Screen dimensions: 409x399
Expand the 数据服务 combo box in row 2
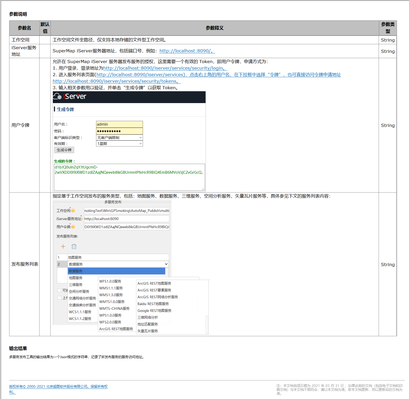[118, 264]
